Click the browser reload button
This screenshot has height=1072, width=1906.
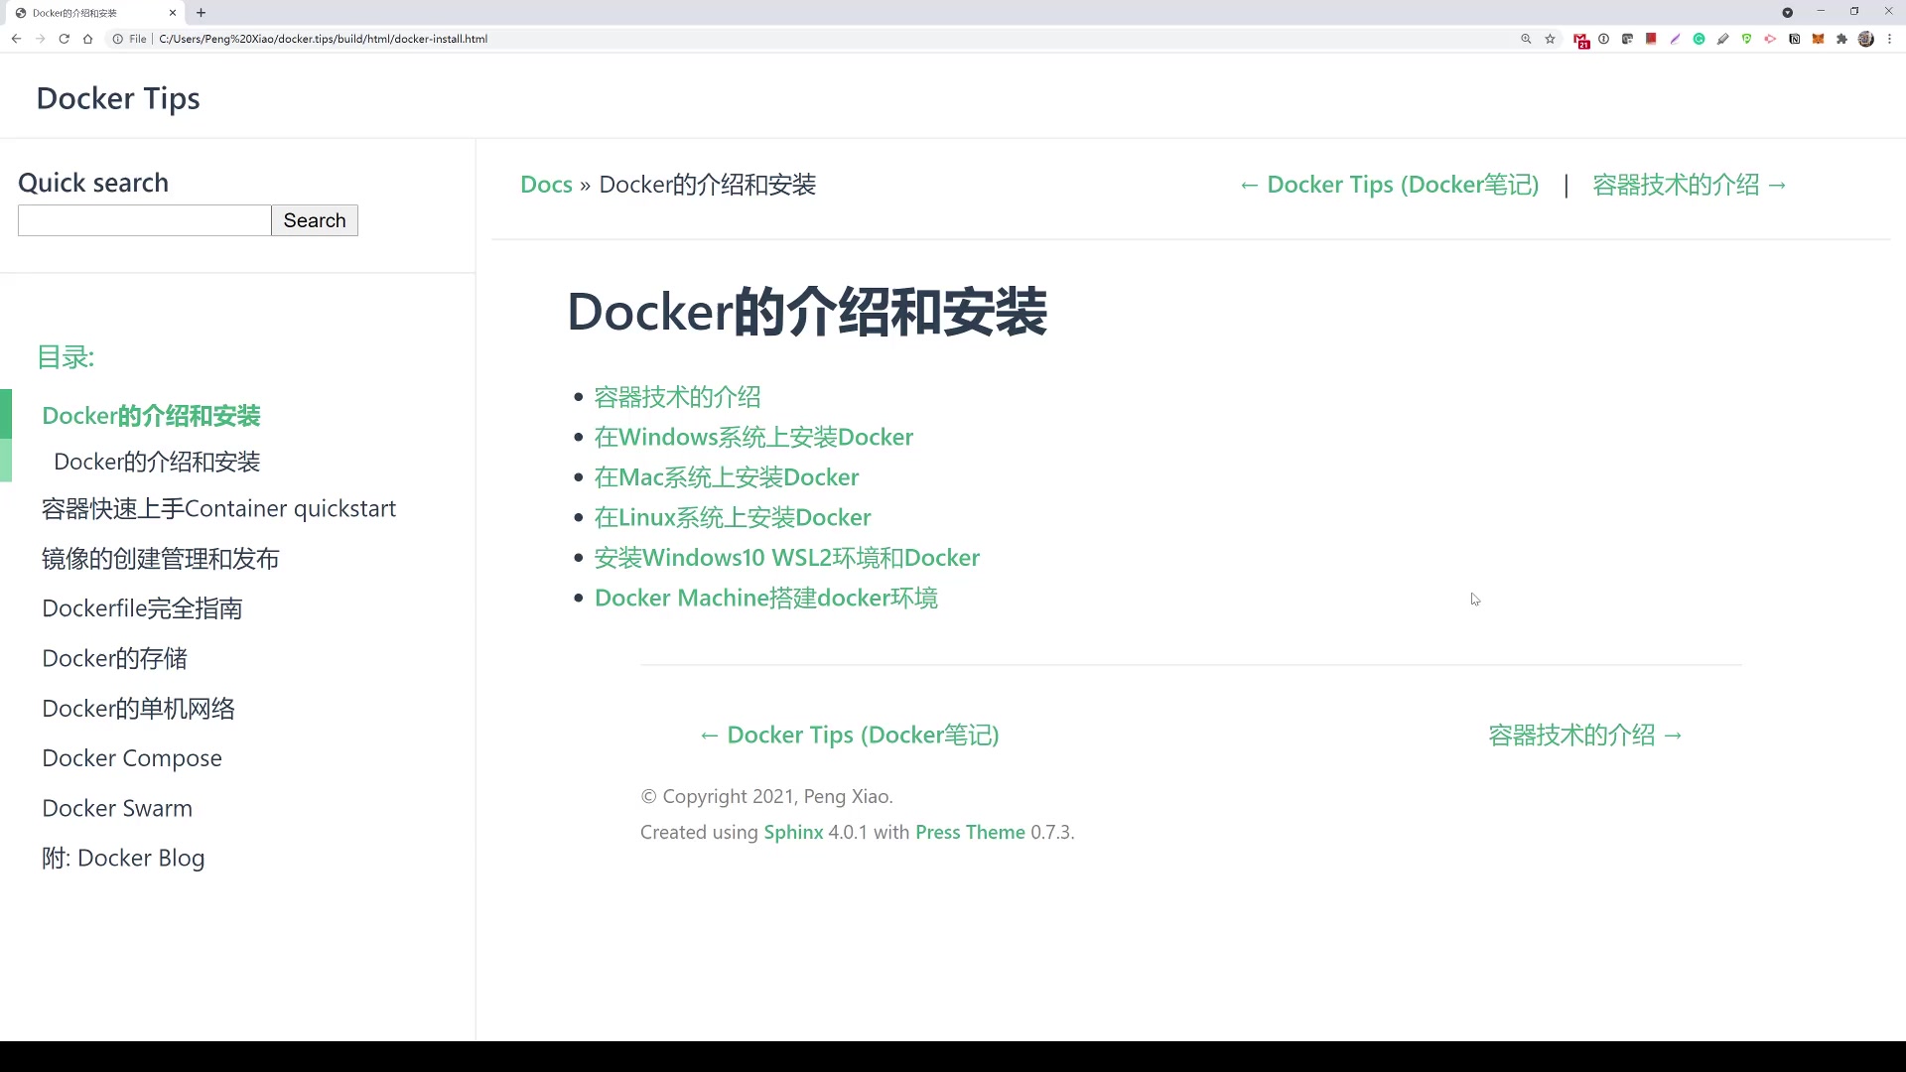coord(65,39)
